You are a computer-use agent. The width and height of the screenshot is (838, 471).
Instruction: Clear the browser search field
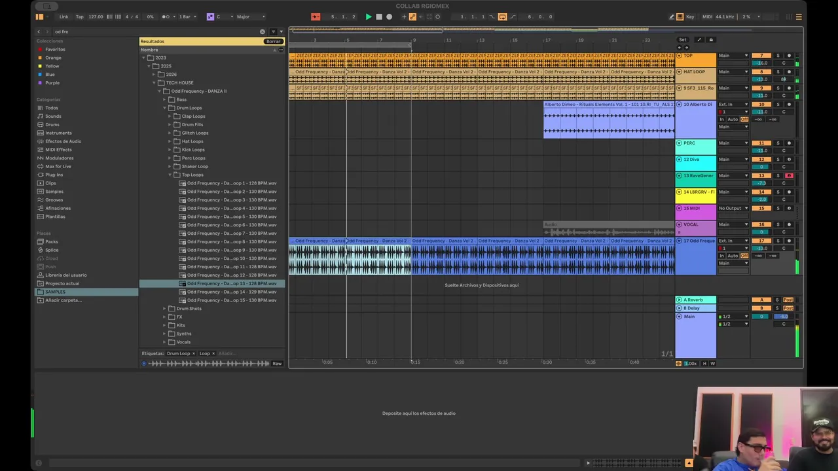click(263, 31)
